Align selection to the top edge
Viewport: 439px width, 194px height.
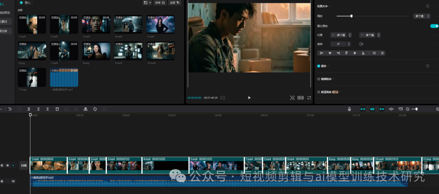[346, 53]
